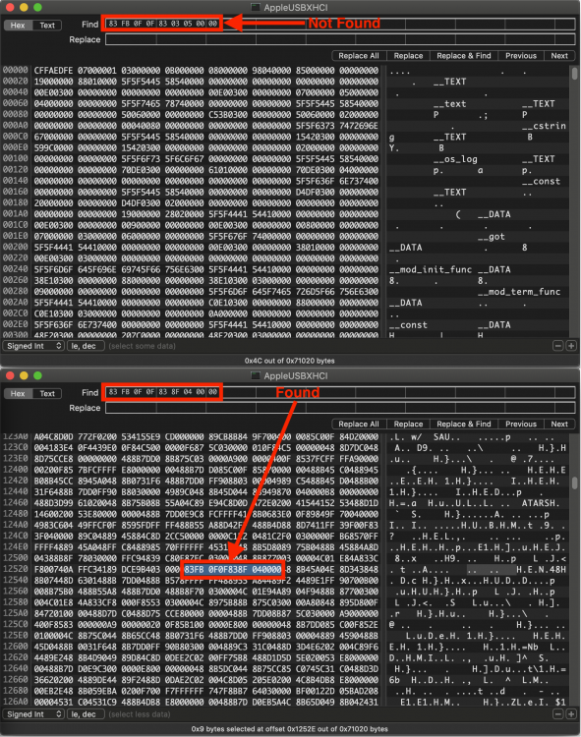Click Replace button in bottom window
This screenshot has width=581, height=737.
[x=408, y=424]
